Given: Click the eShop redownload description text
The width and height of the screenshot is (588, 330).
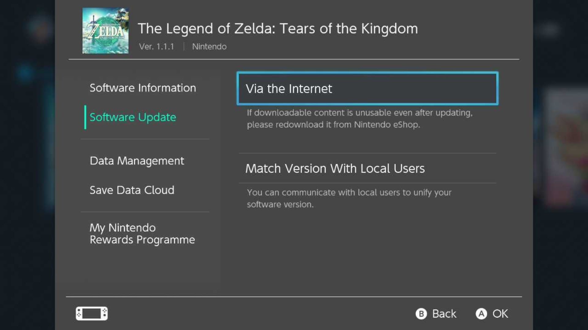Looking at the screenshot, I should pos(360,119).
